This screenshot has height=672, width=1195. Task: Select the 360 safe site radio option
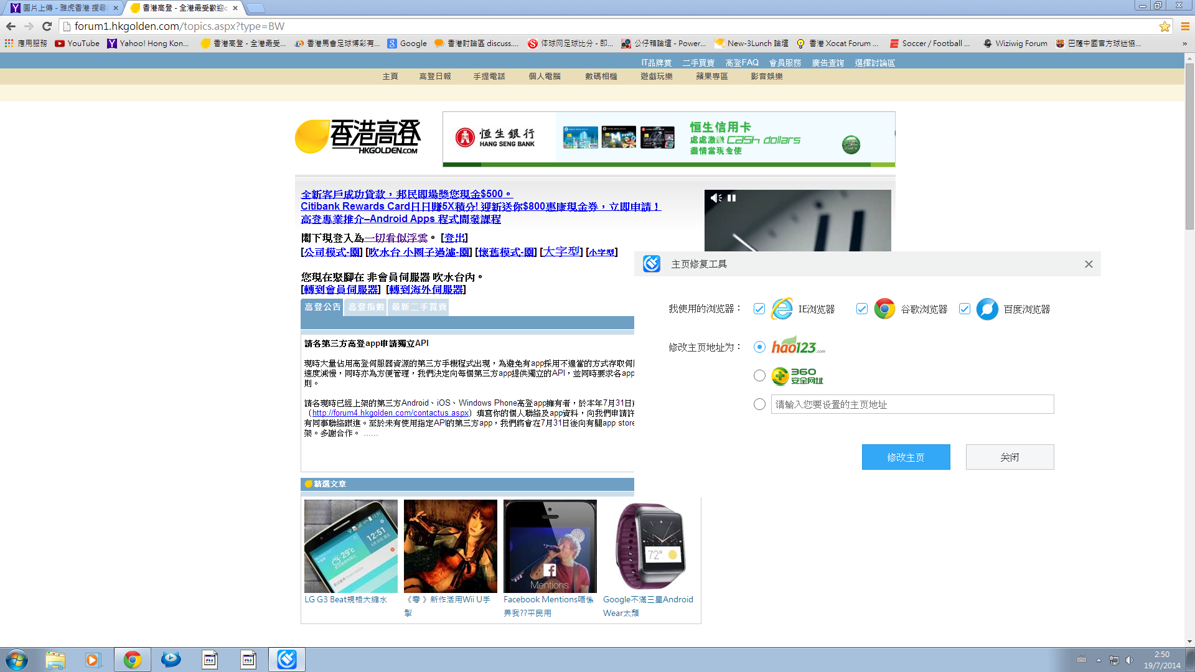pos(759,375)
